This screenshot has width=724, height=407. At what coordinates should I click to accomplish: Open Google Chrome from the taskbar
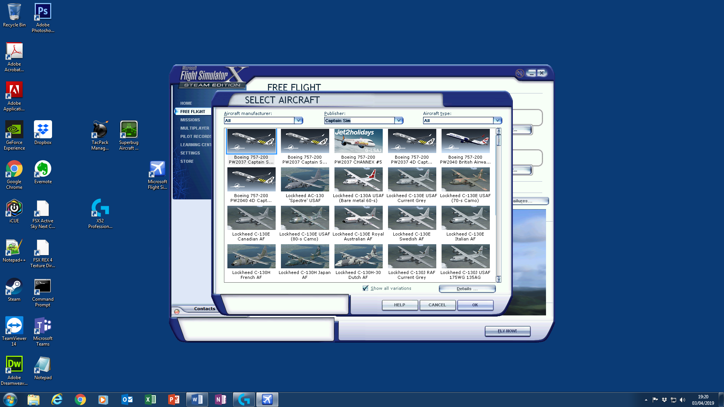(80, 399)
